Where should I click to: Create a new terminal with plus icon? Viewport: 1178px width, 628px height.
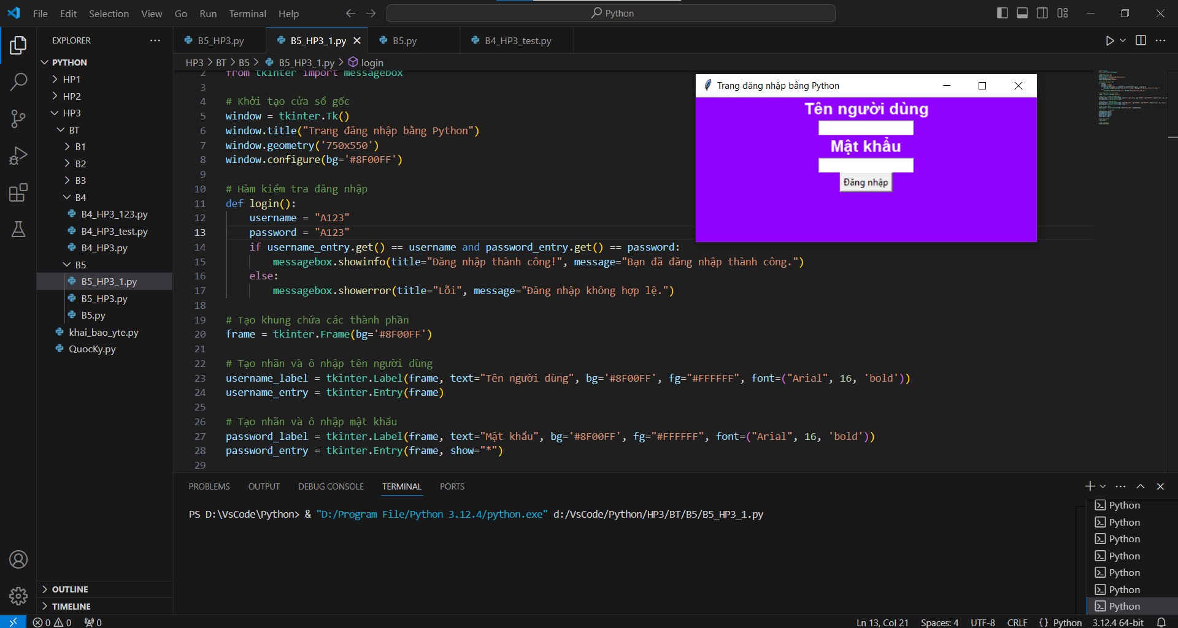(1090, 486)
